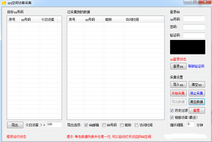Check the QQ邮箱 export option
Viewport: 212px width, 142px height.
click(86, 125)
